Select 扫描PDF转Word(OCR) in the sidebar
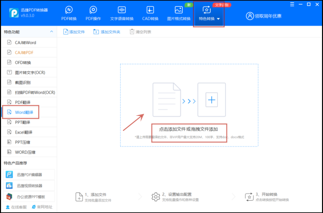 tap(29, 92)
